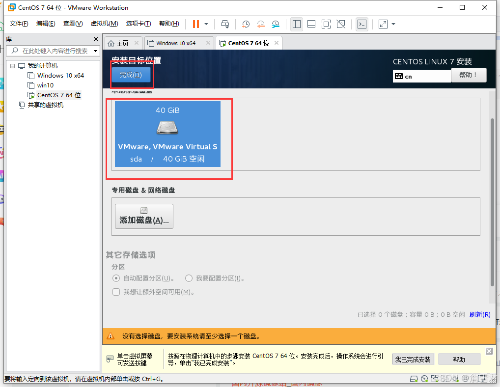Open the 虚拟机(M) menu
This screenshot has width=500, height=387.
(x=104, y=24)
